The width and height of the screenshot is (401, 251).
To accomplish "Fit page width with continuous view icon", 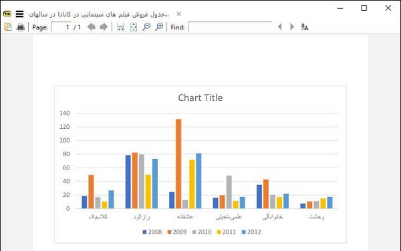I will 121,27.
